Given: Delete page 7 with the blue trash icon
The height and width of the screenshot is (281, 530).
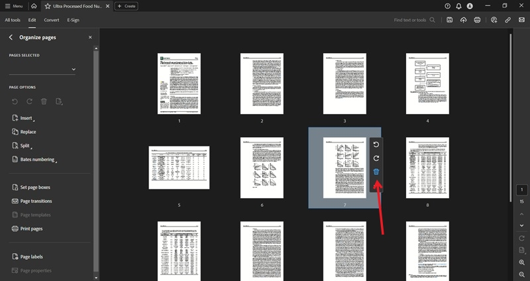Looking at the screenshot, I should [x=376, y=172].
